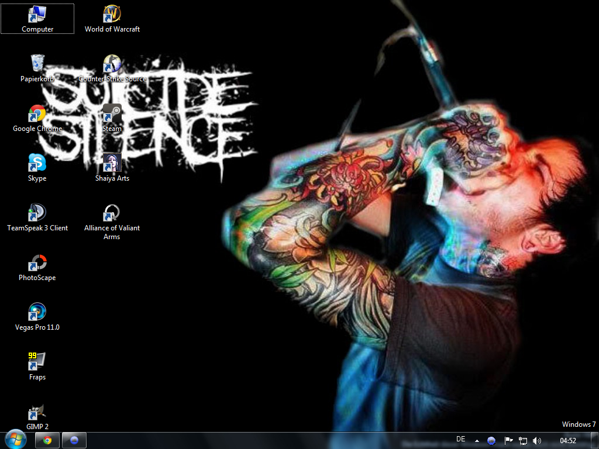Viewport: 599px width, 449px height.
Task: Switch to Chrome in the taskbar
Action: click(x=47, y=441)
